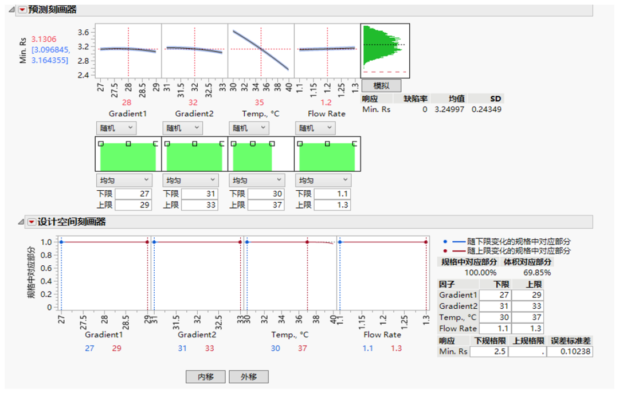Click the simulated SD value 0.24349
The width and height of the screenshot is (619, 393).
pos(487,109)
